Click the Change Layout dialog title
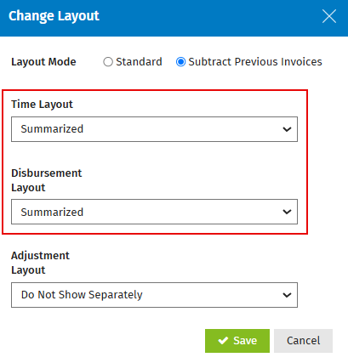 coord(54,16)
